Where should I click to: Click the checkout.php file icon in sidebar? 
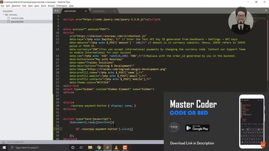click(8, 18)
